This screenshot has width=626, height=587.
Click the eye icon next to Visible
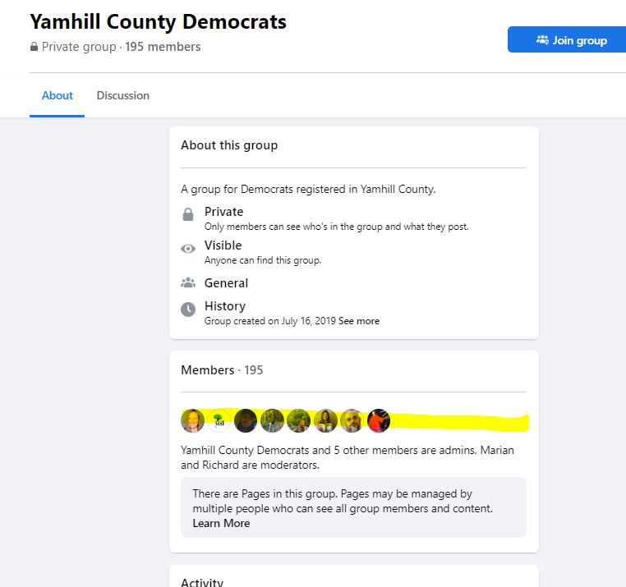pos(188,249)
